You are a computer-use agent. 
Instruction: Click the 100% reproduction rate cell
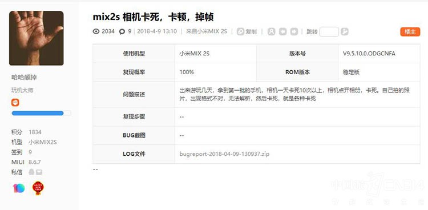tap(215, 72)
